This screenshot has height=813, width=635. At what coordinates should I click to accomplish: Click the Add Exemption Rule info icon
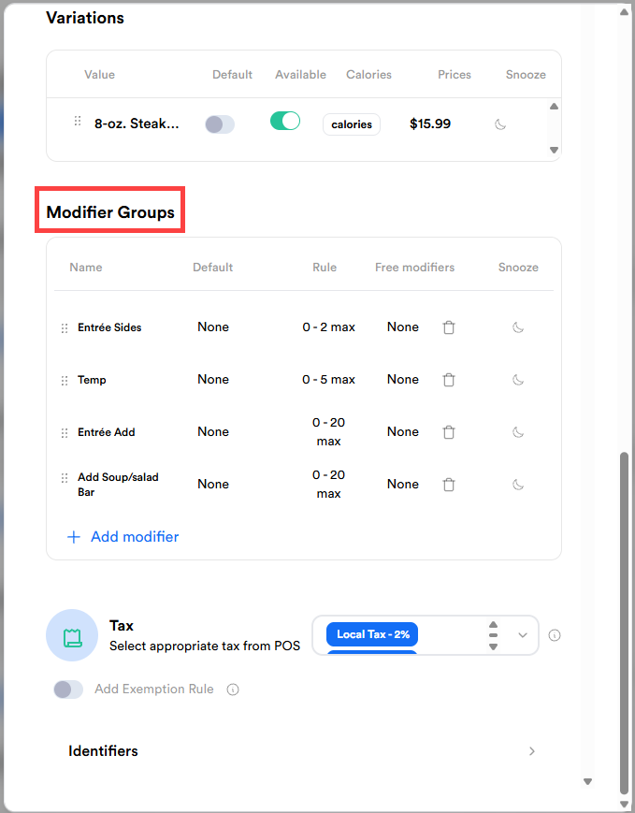click(x=233, y=690)
